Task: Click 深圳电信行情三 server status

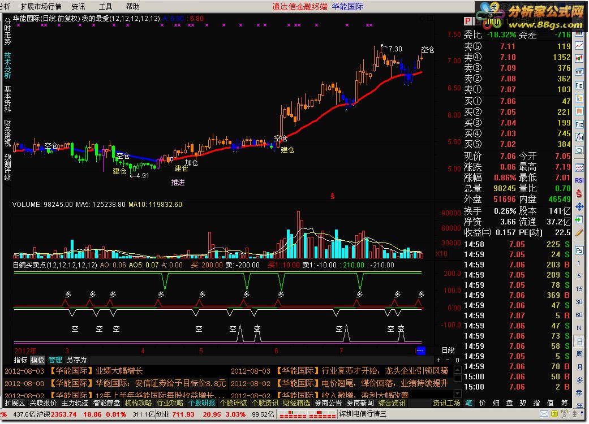Action: [x=363, y=414]
